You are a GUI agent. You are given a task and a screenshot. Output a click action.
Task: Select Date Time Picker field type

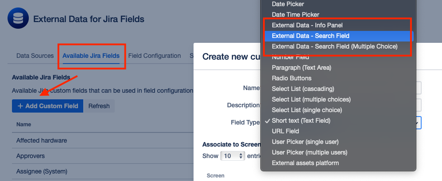pyautogui.click(x=295, y=15)
